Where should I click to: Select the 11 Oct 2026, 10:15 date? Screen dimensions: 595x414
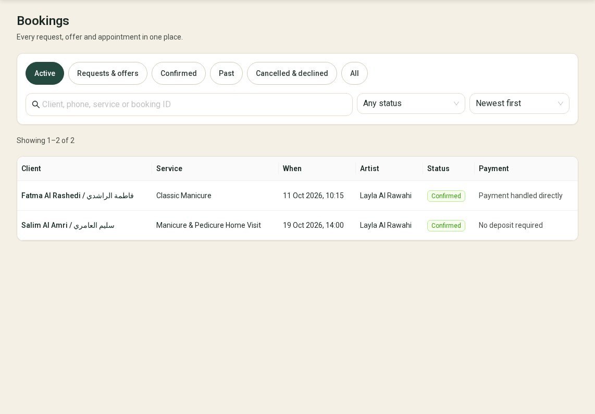(313, 196)
